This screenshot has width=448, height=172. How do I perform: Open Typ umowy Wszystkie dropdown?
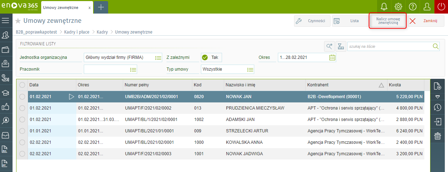(250, 70)
